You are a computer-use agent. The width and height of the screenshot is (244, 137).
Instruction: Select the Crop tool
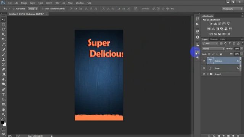(3, 40)
